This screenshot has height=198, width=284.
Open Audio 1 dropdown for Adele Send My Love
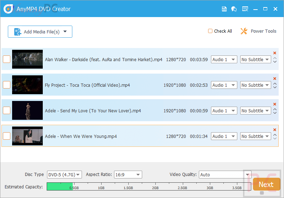click(x=224, y=111)
